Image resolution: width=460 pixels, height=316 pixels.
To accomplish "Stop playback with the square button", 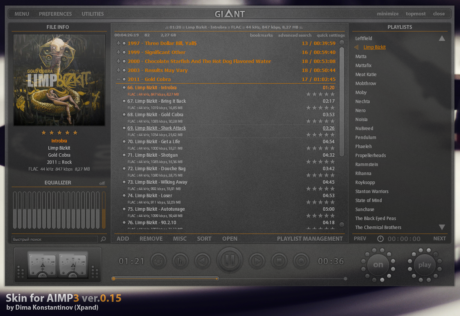I will (279, 261).
